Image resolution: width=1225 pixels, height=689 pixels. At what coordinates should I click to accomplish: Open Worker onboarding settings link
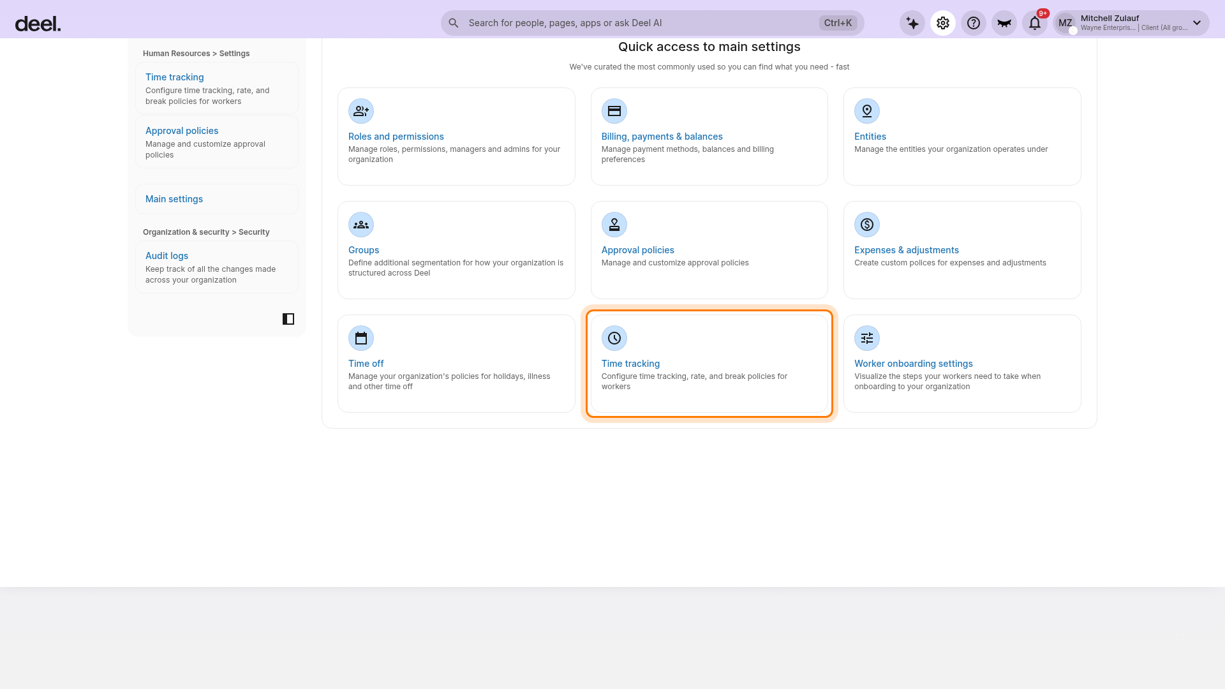(913, 364)
